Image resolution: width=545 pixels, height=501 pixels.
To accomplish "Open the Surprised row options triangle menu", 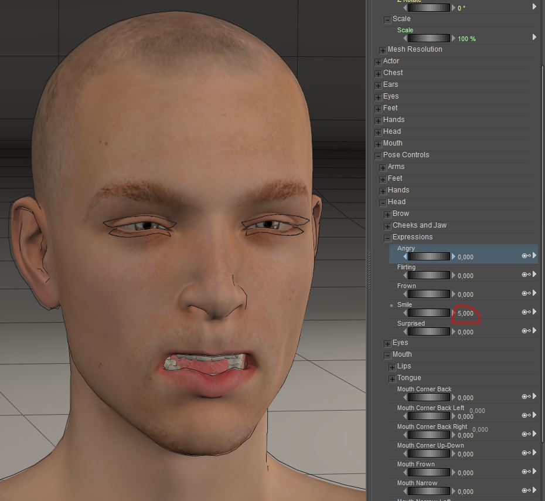I will pyautogui.click(x=534, y=331).
